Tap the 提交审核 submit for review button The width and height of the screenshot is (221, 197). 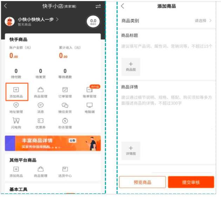tap(191, 182)
